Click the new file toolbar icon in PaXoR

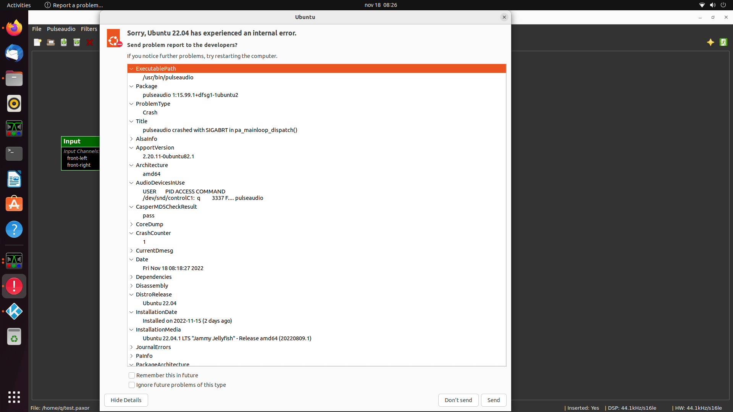click(x=37, y=42)
